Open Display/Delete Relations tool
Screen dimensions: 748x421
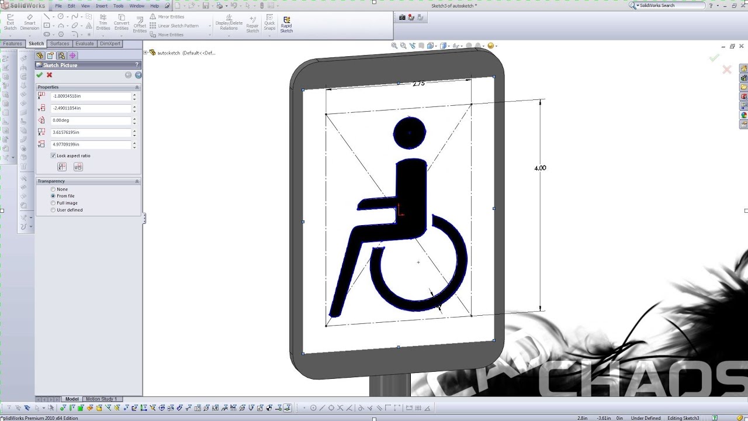[x=229, y=22]
